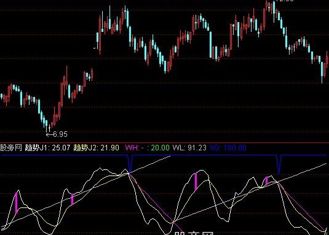The image size is (329, 235).
Task: Click the 6.95 low price label
Action: (60, 134)
